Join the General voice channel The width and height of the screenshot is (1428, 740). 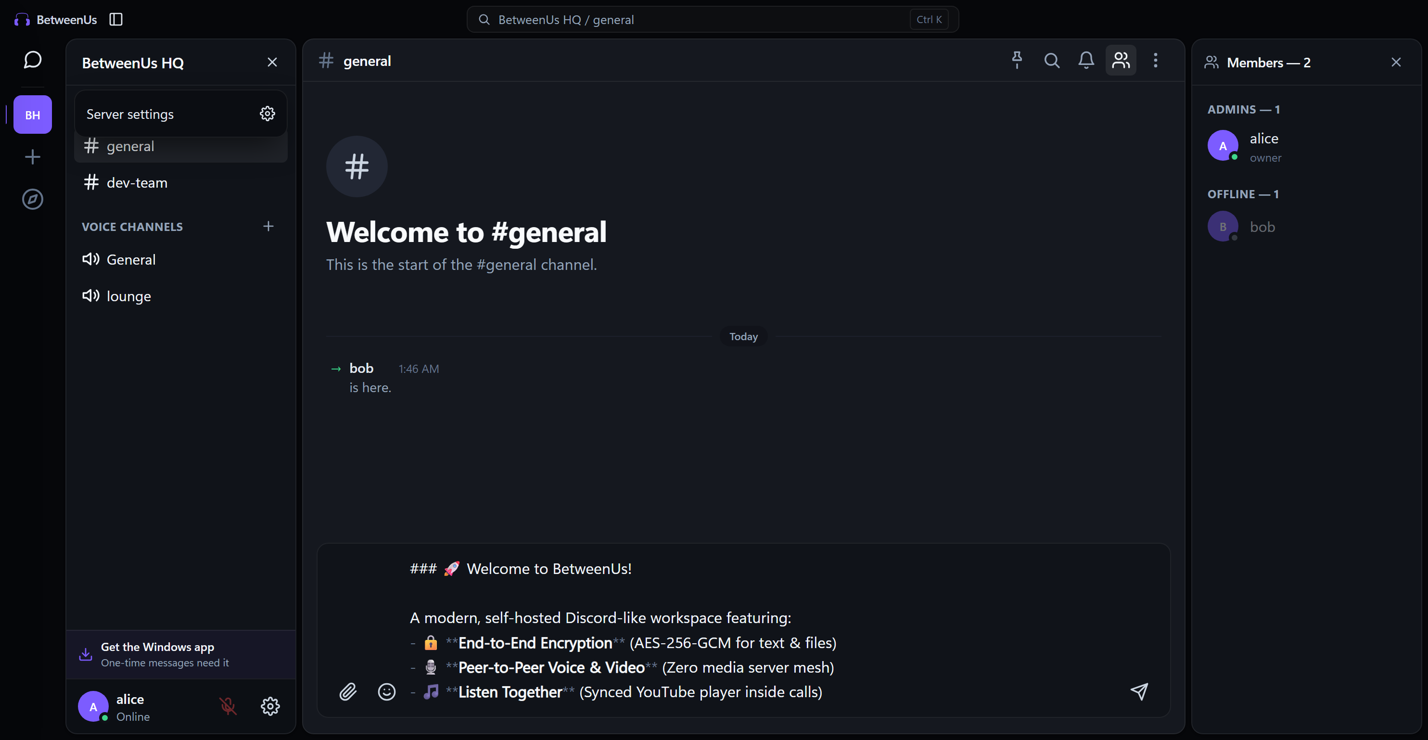tap(181, 259)
